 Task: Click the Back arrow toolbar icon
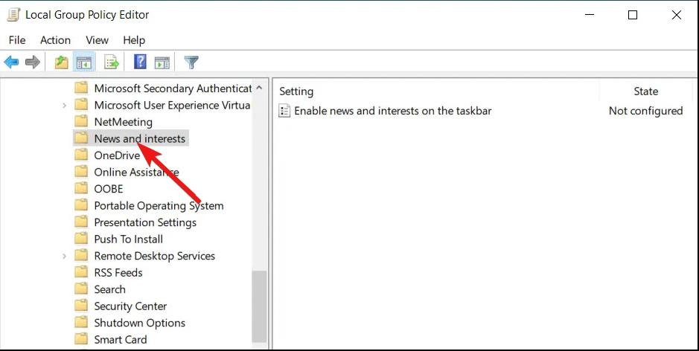coord(12,62)
